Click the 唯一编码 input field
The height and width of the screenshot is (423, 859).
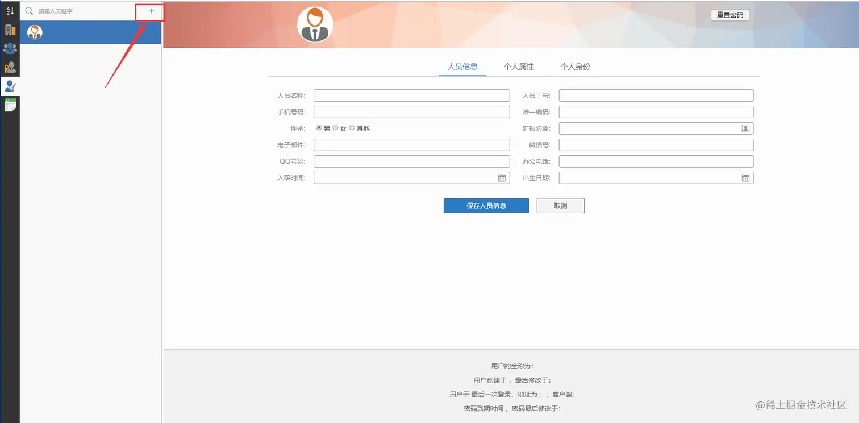point(656,112)
